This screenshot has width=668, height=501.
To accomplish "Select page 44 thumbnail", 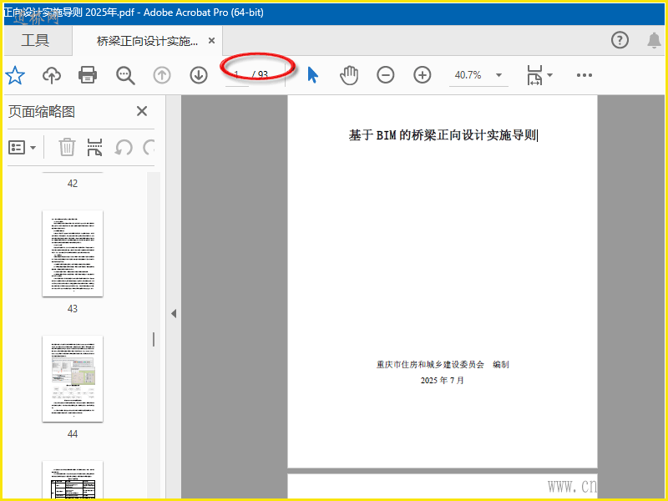I will (x=73, y=379).
